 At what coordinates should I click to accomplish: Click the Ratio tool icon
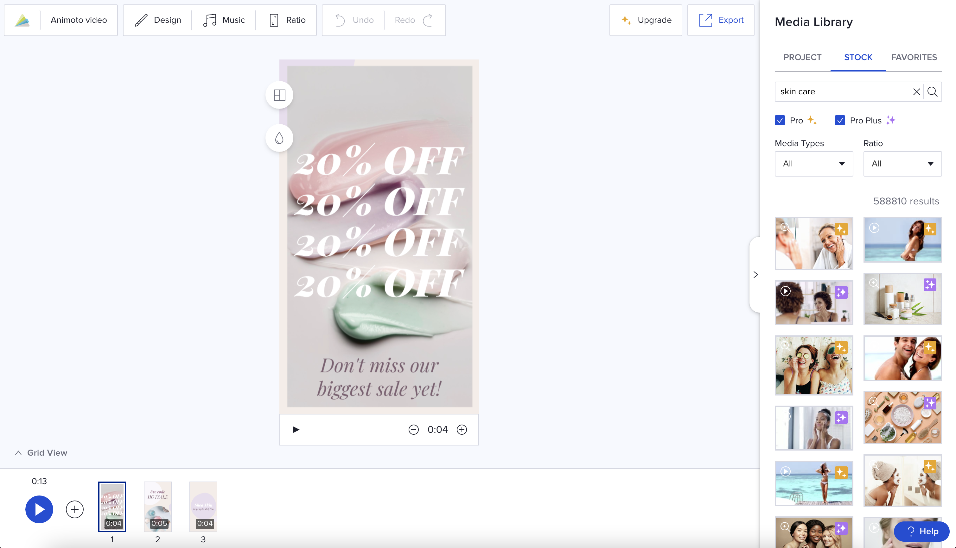coord(274,20)
